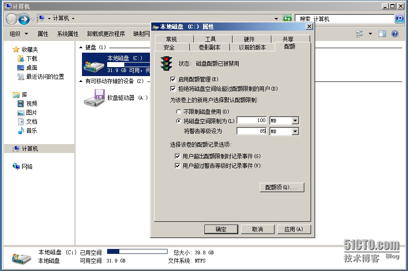Click the green refresh icon in the address bar
This screenshot has height=271, width=408.
click(x=287, y=18)
